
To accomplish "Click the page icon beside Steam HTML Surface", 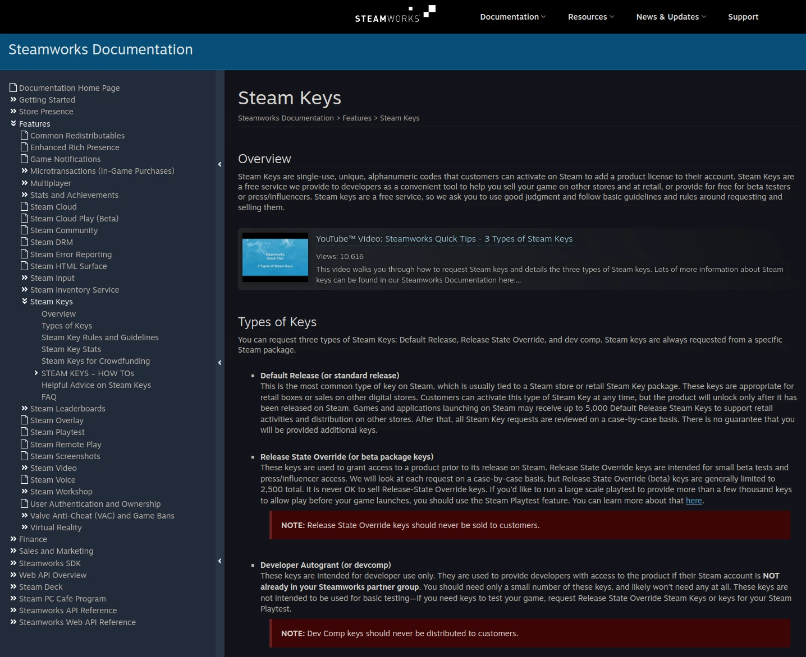I will pos(25,266).
